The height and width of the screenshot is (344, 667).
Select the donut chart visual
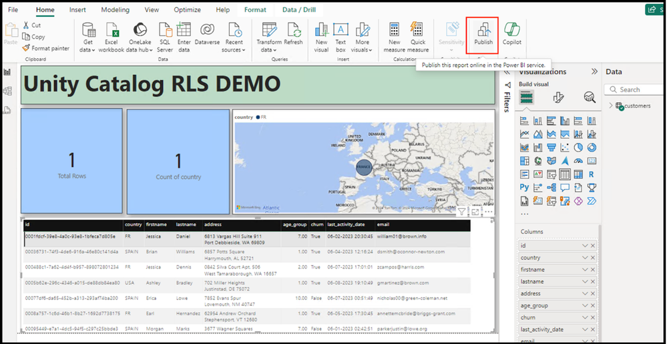tap(592, 148)
